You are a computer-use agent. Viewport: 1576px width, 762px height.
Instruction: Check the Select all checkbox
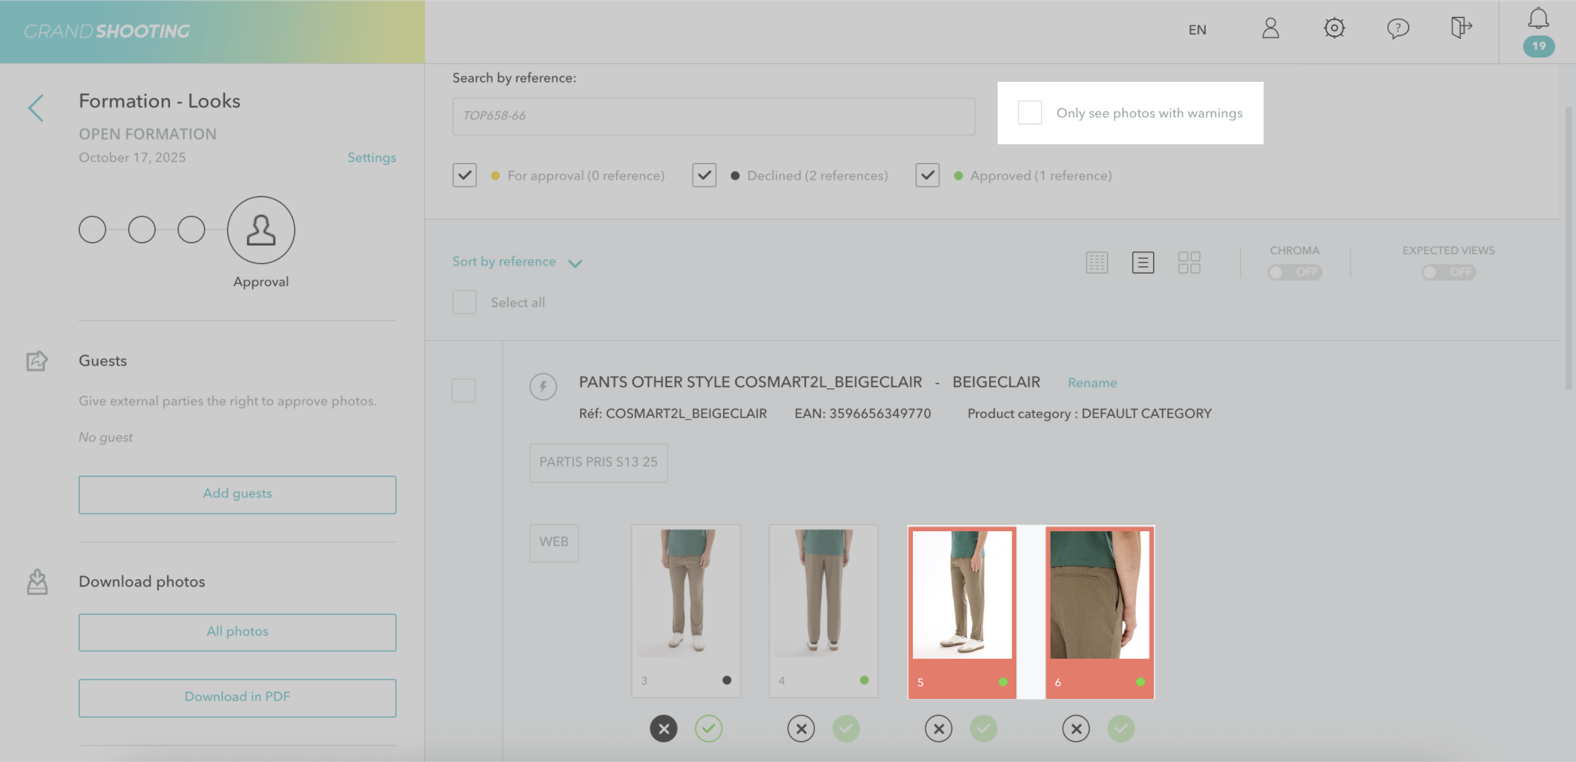click(x=464, y=303)
